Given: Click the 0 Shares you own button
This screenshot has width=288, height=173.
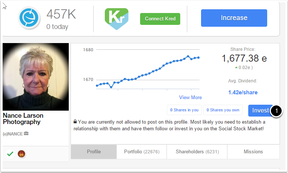Looking at the screenshot, I should click(223, 110).
